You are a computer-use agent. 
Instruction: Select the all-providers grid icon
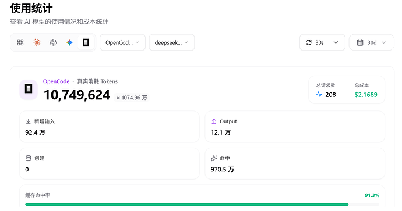(20, 42)
